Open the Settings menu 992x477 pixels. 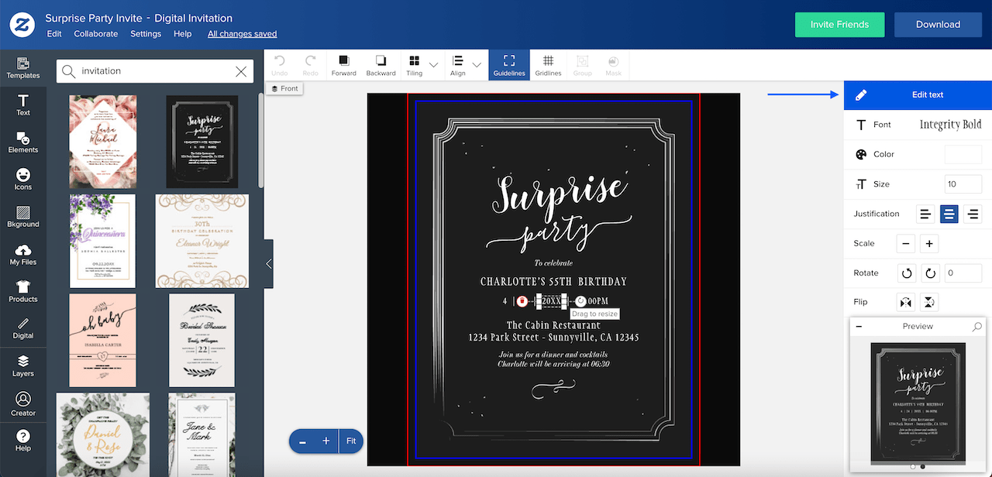[x=146, y=33]
